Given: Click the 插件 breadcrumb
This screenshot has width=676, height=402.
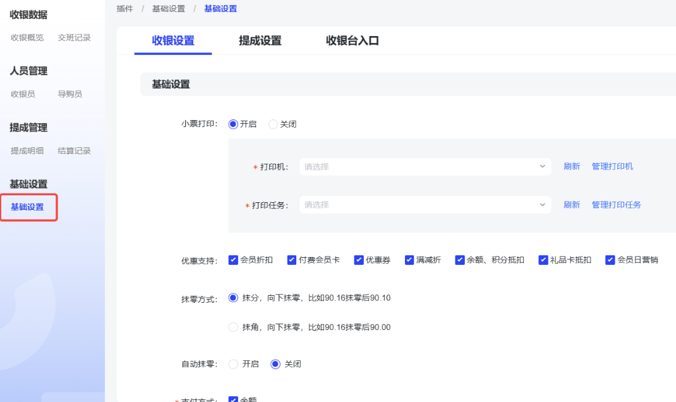Looking at the screenshot, I should [125, 9].
